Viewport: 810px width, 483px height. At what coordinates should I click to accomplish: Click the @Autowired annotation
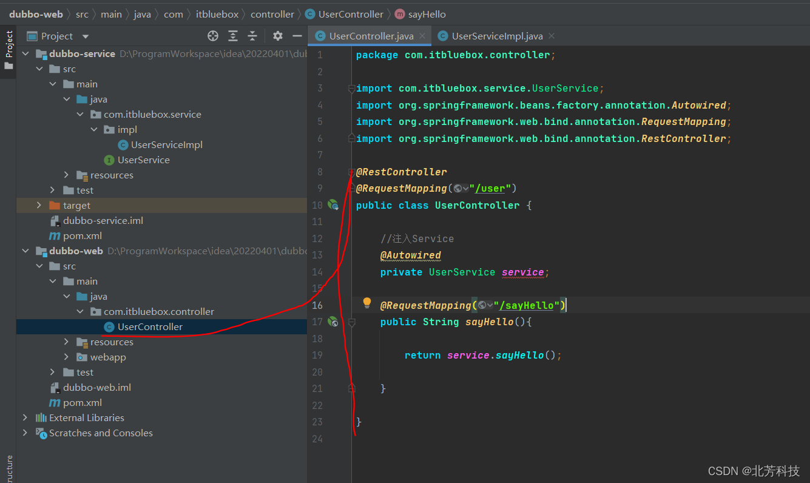click(411, 255)
